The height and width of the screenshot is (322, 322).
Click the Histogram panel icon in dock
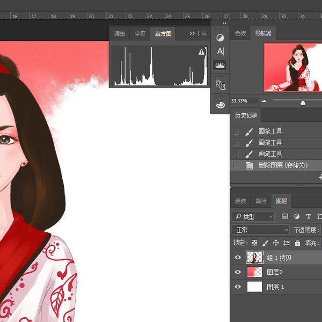220,65
